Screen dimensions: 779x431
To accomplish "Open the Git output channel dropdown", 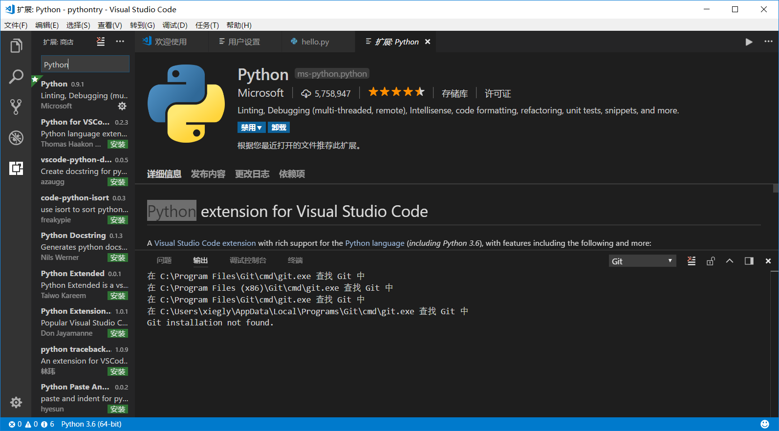I will coord(642,261).
